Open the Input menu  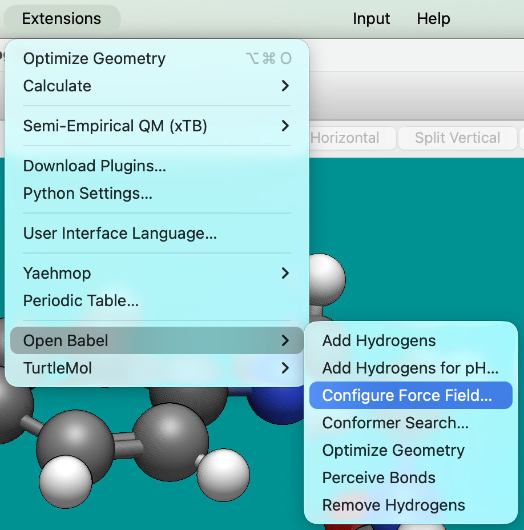[x=371, y=18]
